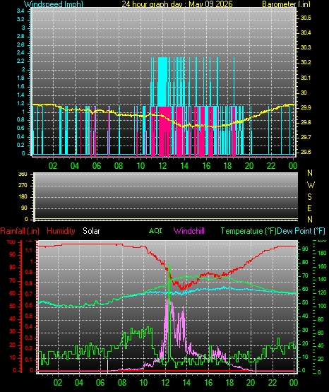Image resolution: width=329 pixels, height=392 pixels.
Task: Click the 30.1 barometer axis value
Action: tap(306, 78)
